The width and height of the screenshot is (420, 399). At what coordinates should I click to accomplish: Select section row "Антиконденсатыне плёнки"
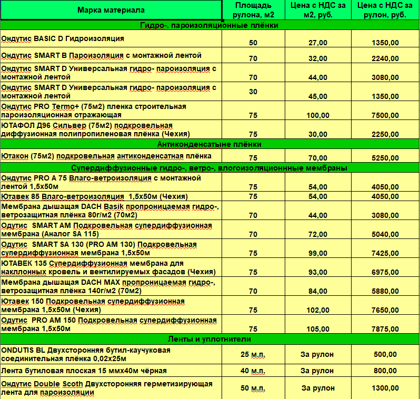click(x=209, y=144)
